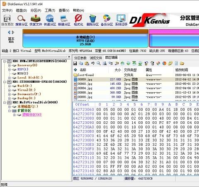Jump to next sector using green down arrow
The height and width of the screenshot is (187, 199).
(x=129, y=64)
